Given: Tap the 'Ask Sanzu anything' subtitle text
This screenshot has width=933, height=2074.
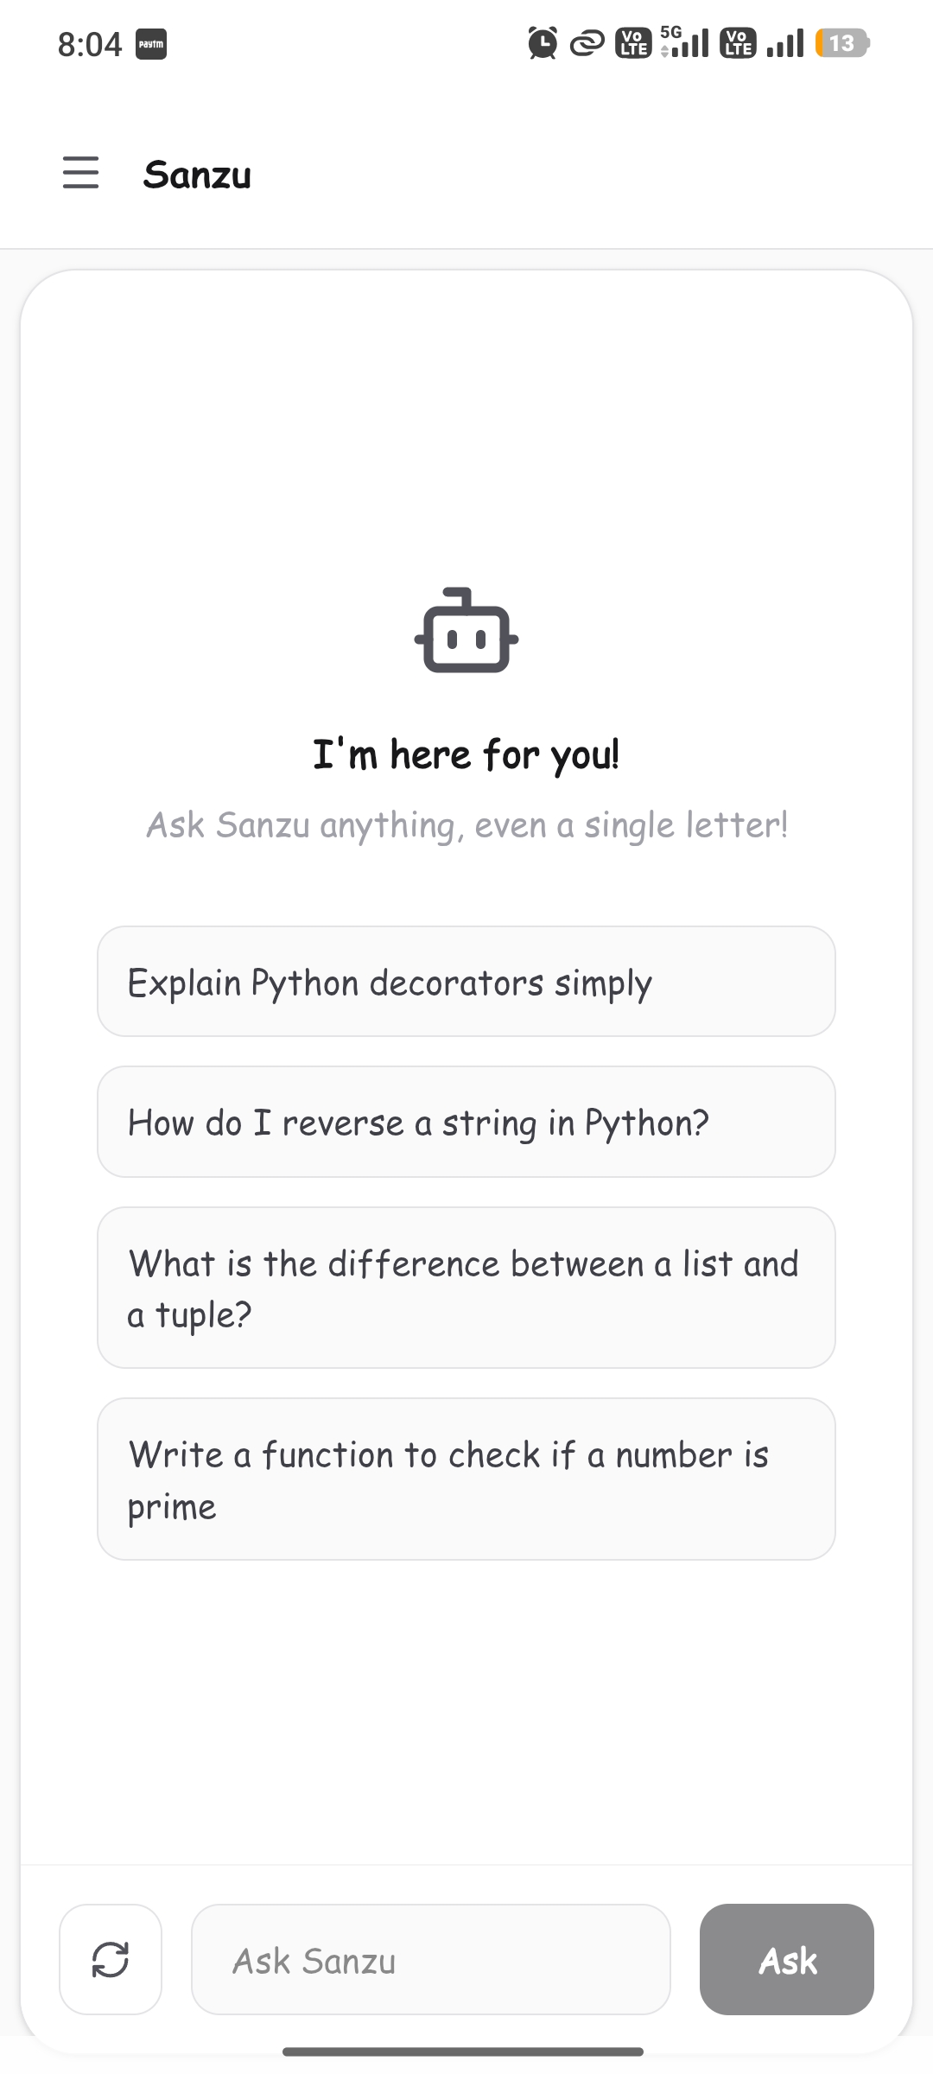Looking at the screenshot, I should pyautogui.click(x=466, y=825).
